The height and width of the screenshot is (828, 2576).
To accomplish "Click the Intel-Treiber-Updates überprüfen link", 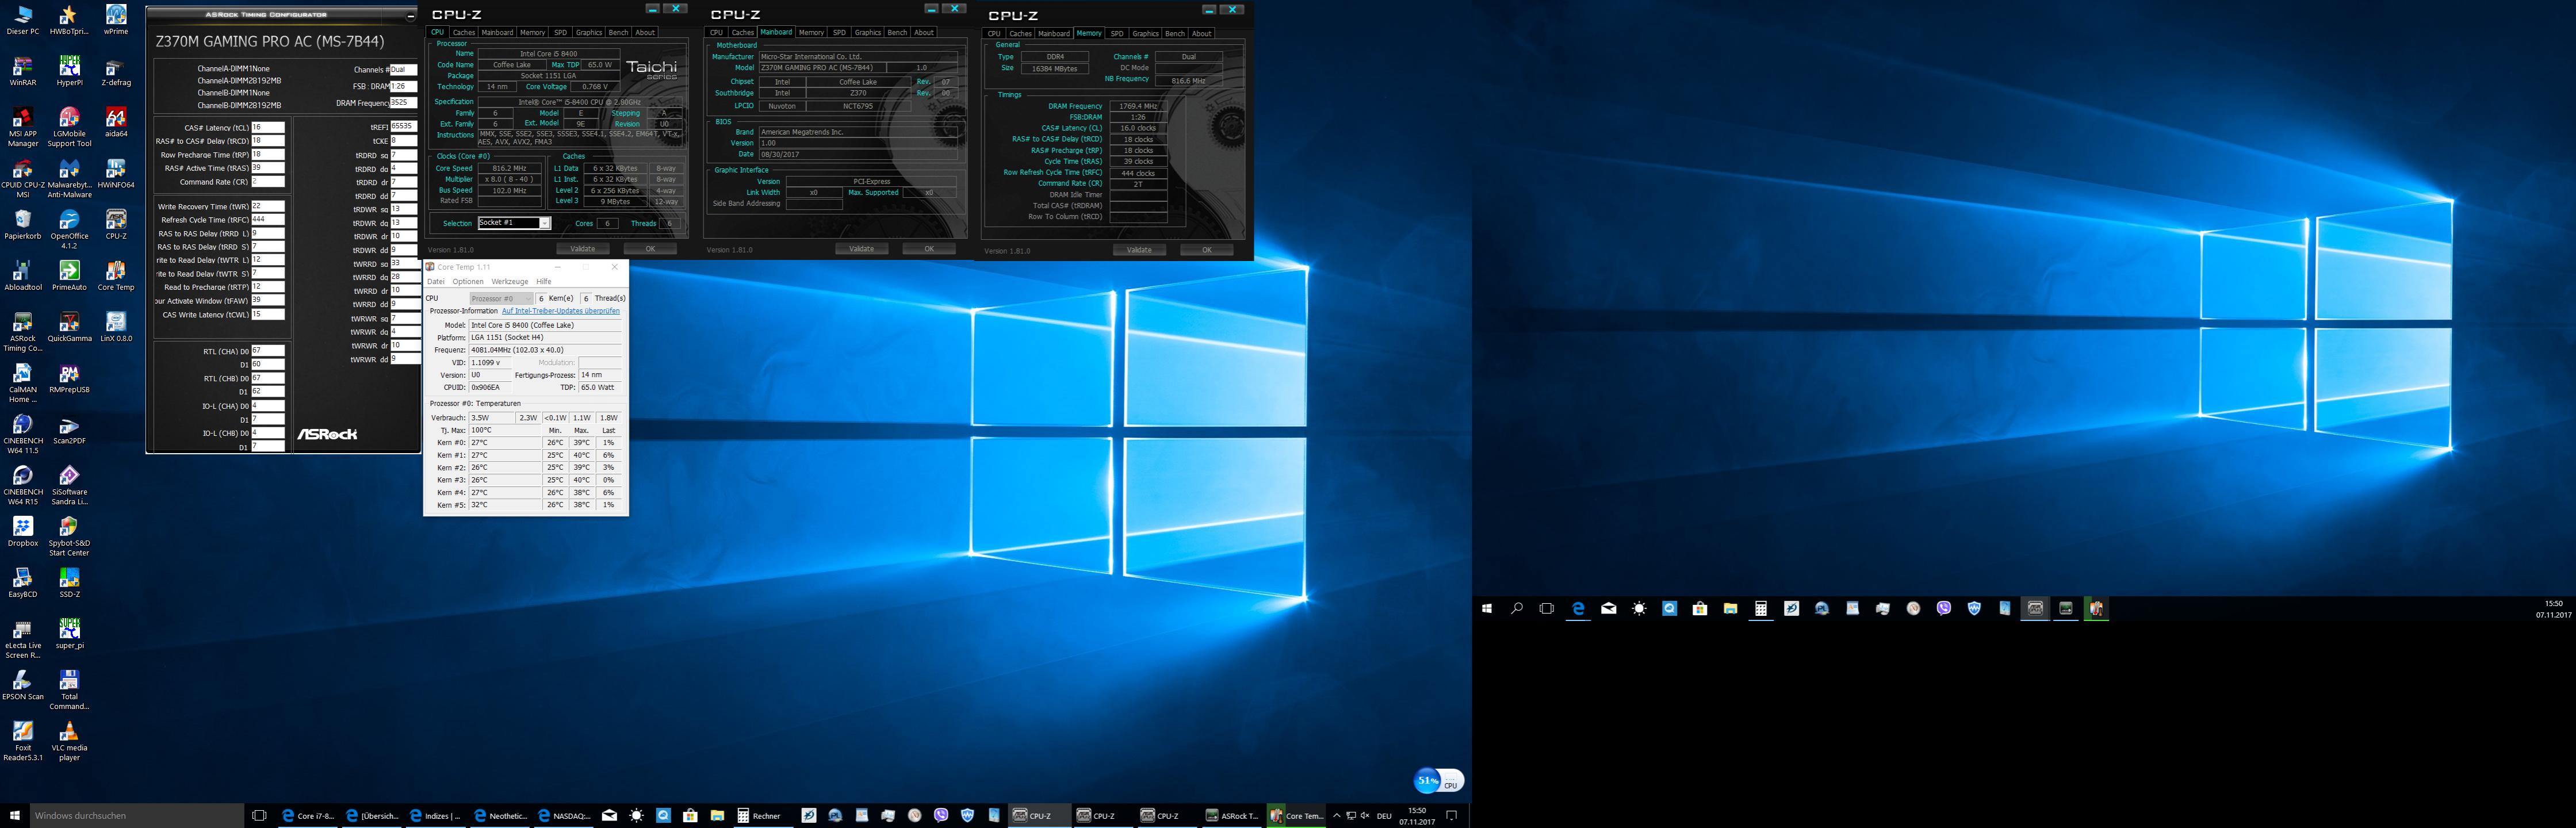I will [x=560, y=311].
